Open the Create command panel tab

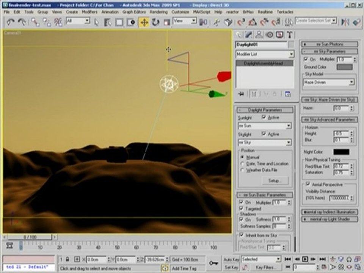click(x=239, y=35)
